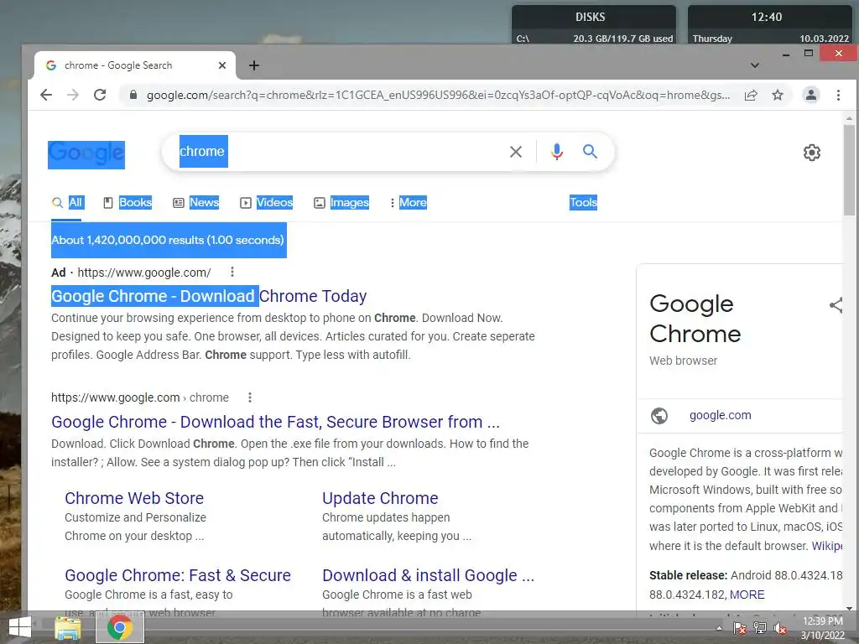This screenshot has height=644, width=859.
Task: Click the 12:40 clock desktop widget
Action: (x=770, y=24)
